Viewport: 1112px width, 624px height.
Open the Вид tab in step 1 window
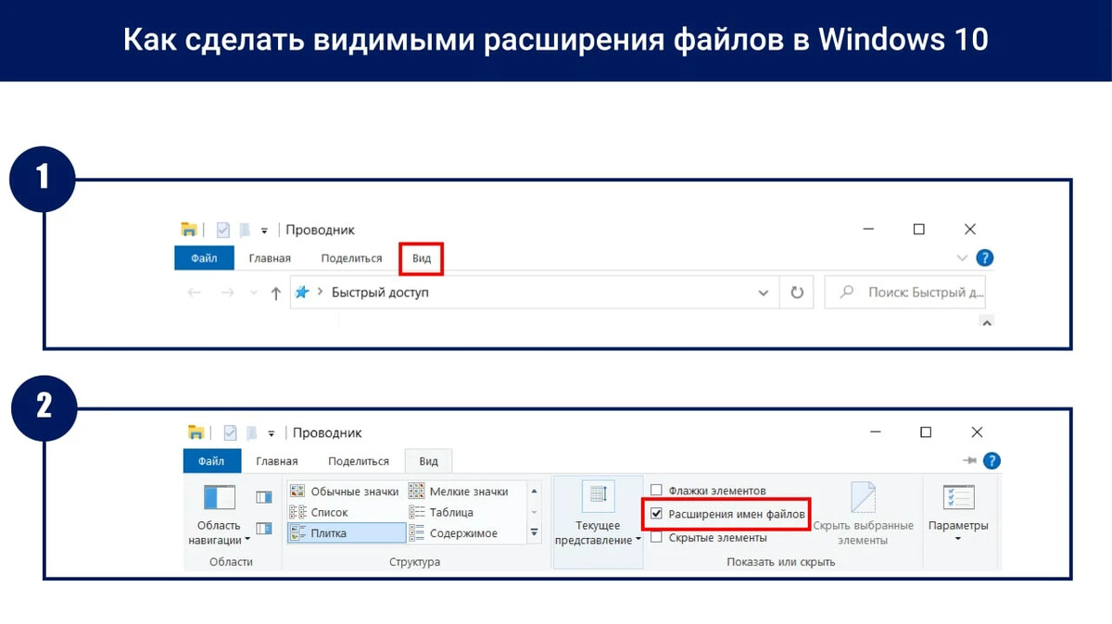click(x=422, y=258)
